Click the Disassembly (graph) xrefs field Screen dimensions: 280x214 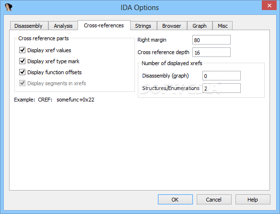coord(222,76)
